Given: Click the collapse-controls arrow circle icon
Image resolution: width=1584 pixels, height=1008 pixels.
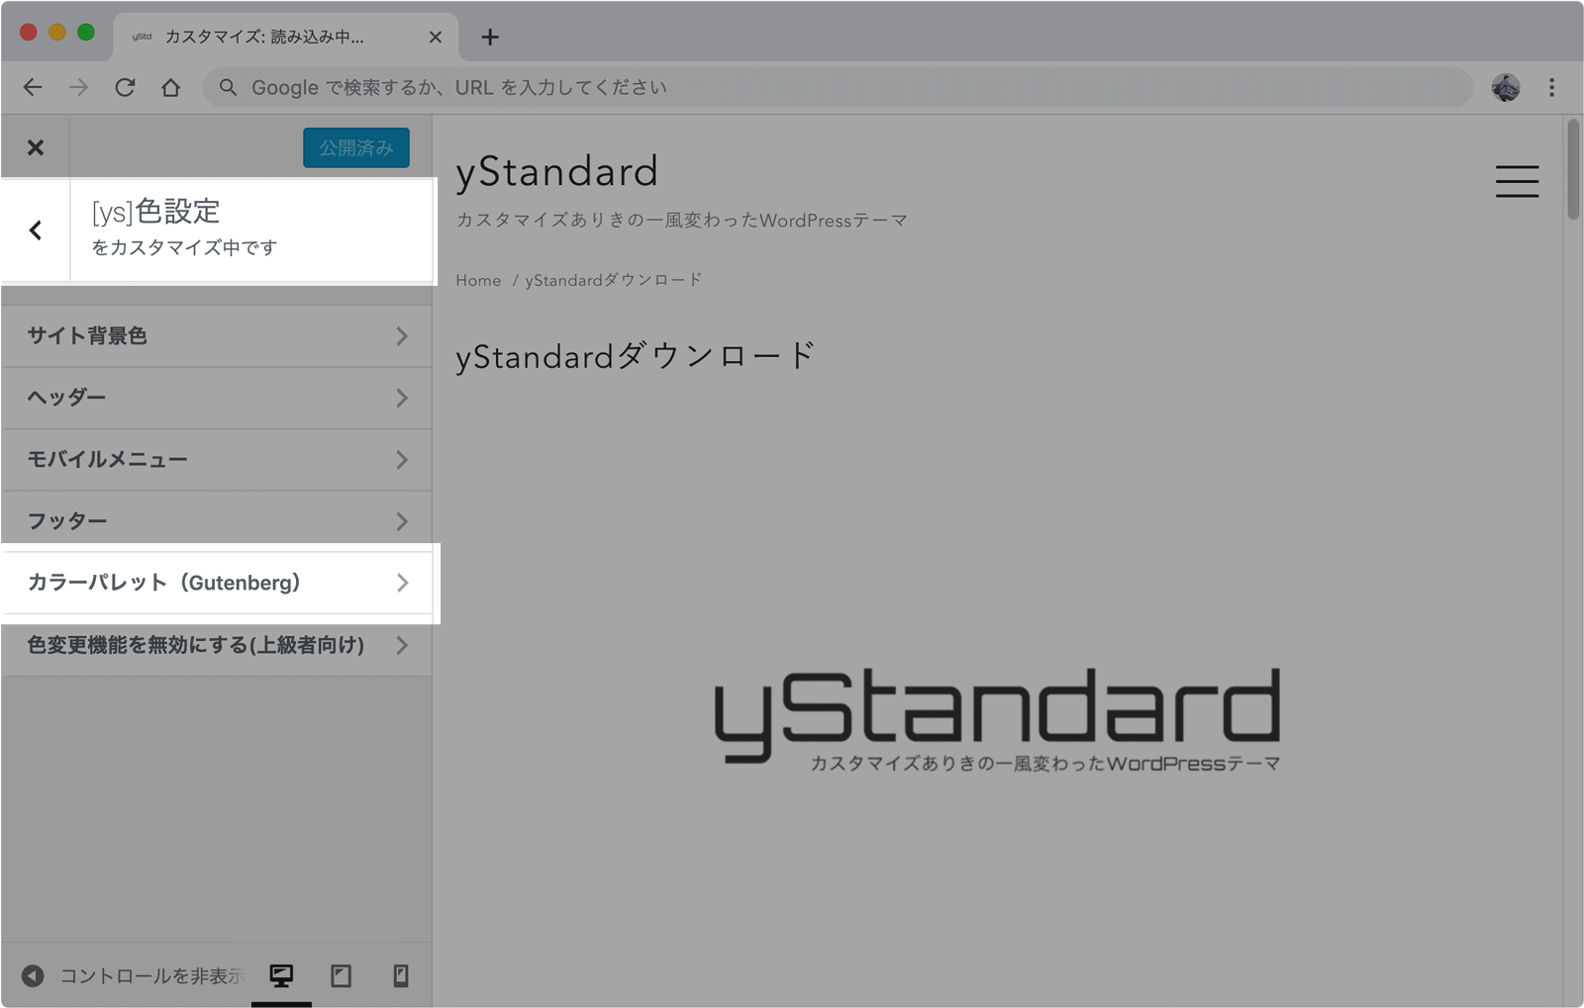Looking at the screenshot, I should [33, 976].
